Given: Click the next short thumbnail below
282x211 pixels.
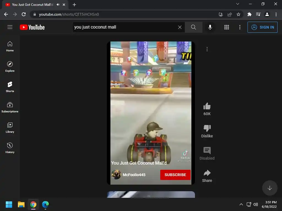Looking at the screenshot, I should [x=151, y=195].
